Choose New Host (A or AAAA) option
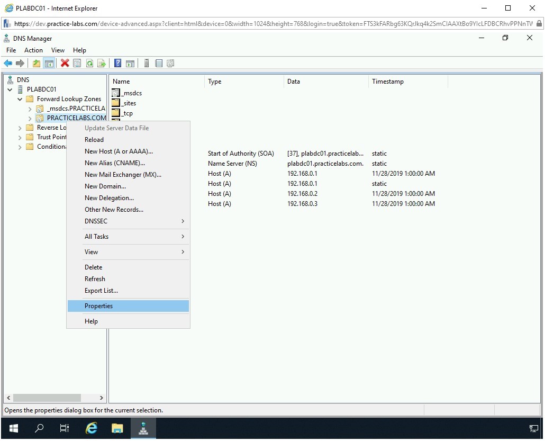Screen dimensions: 545x441 [x=119, y=151]
